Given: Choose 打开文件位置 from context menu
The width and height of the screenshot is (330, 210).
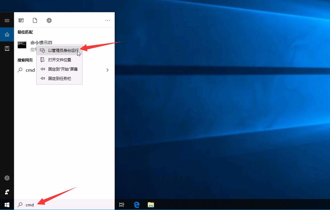Looking at the screenshot, I should pos(59,60).
